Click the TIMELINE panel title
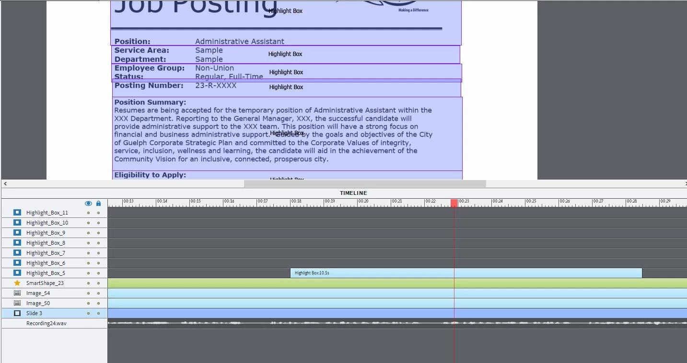This screenshot has width=687, height=363. [353, 193]
